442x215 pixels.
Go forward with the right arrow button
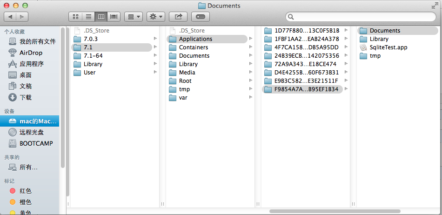click(22, 17)
